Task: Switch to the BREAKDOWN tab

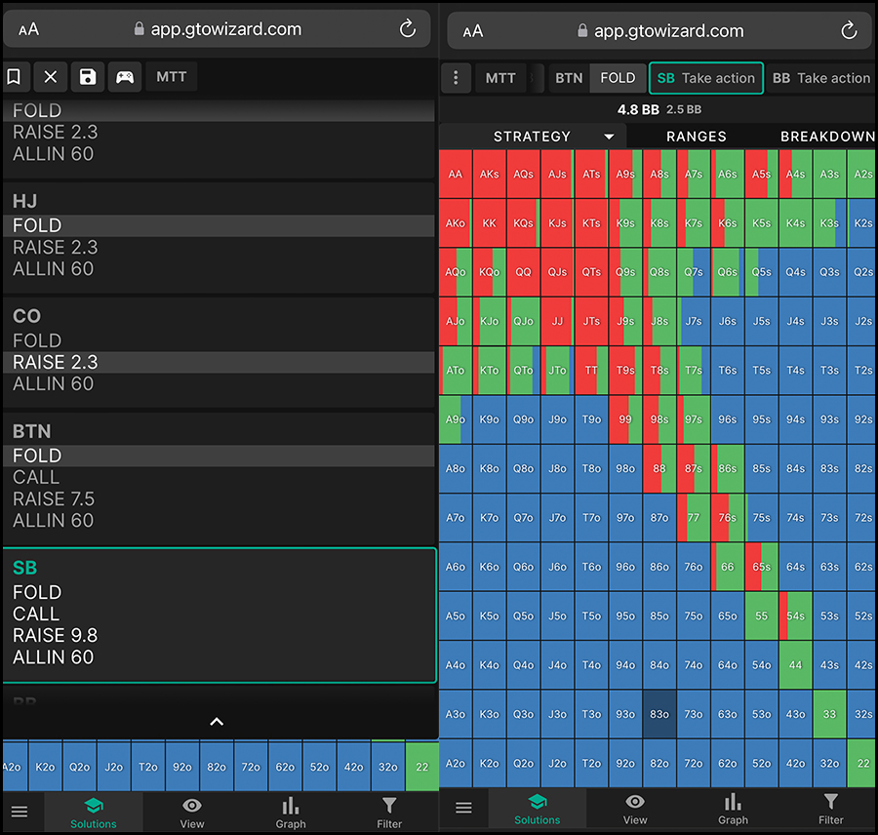Action: [827, 137]
